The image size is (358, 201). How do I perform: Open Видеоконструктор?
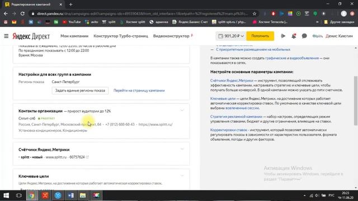[x=171, y=36]
